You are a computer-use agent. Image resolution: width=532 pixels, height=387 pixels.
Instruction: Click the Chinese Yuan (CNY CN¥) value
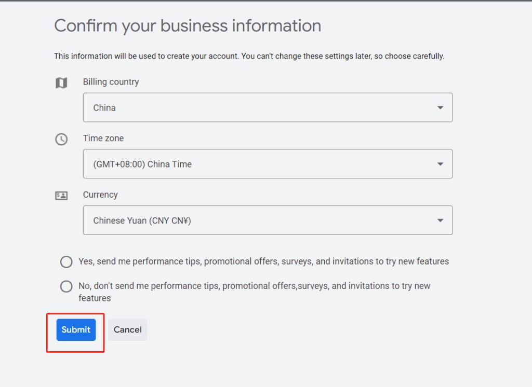pyautogui.click(x=142, y=220)
